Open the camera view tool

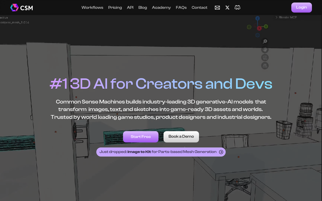point(265,57)
